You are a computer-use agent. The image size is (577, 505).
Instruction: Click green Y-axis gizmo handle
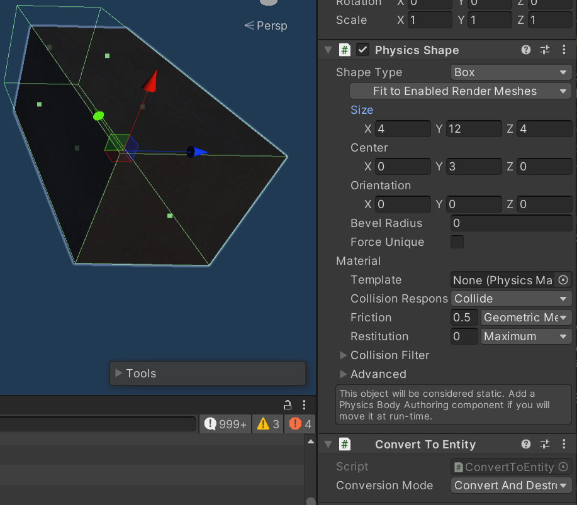(x=98, y=116)
